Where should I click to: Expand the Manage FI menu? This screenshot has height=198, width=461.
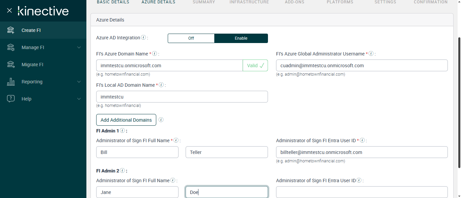tap(79, 47)
